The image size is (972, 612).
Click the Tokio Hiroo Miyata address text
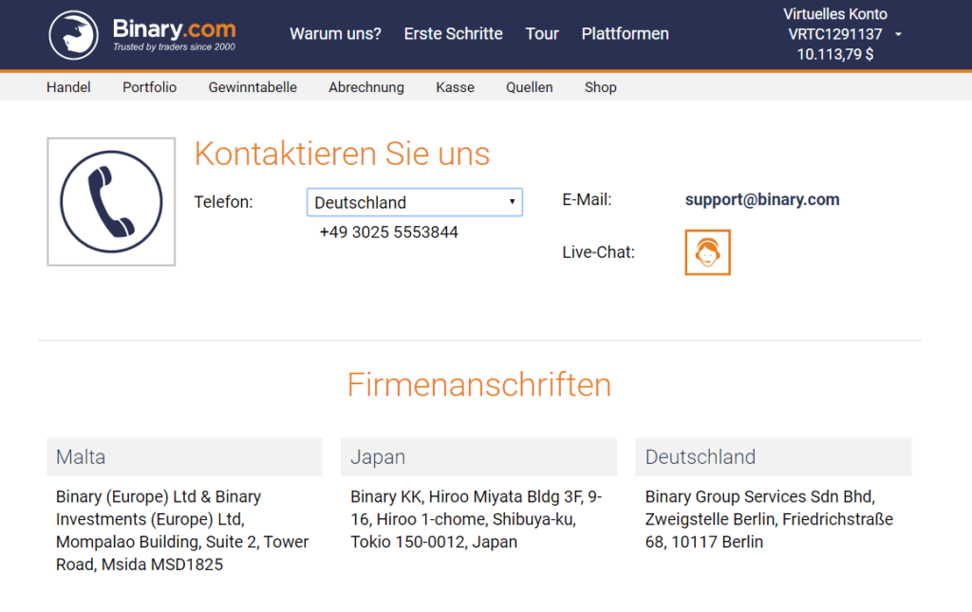click(x=477, y=519)
